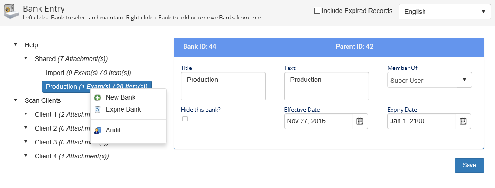Click the Expire Bank recycle bin icon

pyautogui.click(x=97, y=110)
